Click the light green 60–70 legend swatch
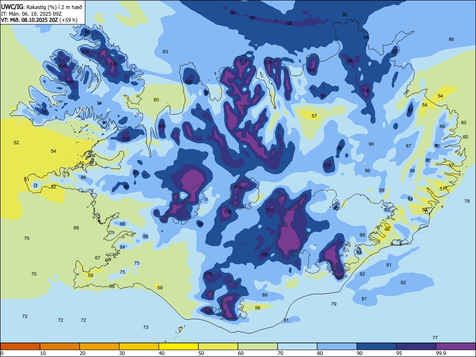Viewport: 476px width, 357px height. 258,347
